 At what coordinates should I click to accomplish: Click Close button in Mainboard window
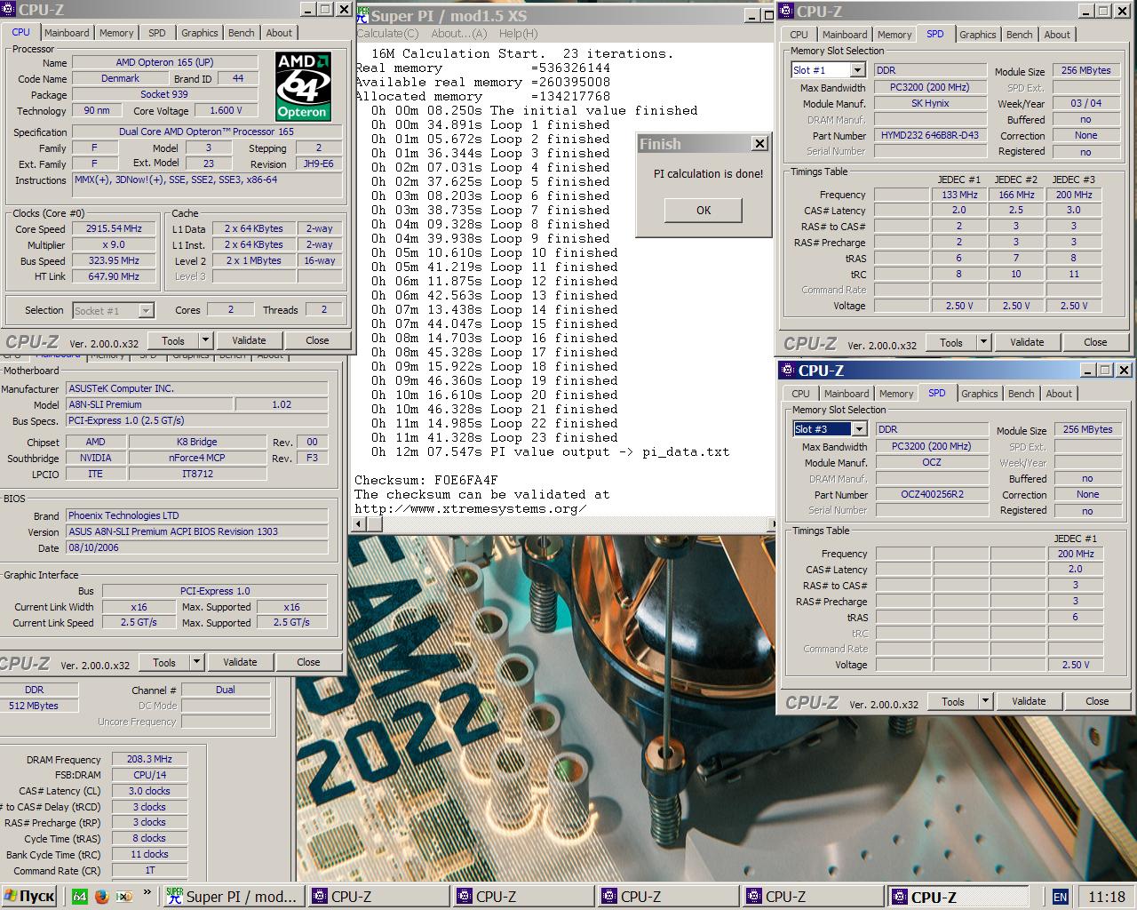tap(308, 662)
